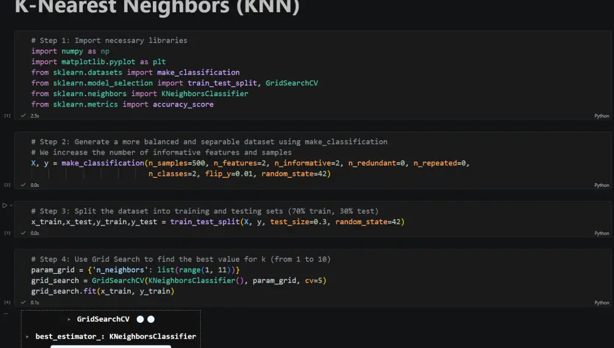614x348 pixels.
Task: Click 'import numpy as np' line
Action: pyautogui.click(x=71, y=51)
